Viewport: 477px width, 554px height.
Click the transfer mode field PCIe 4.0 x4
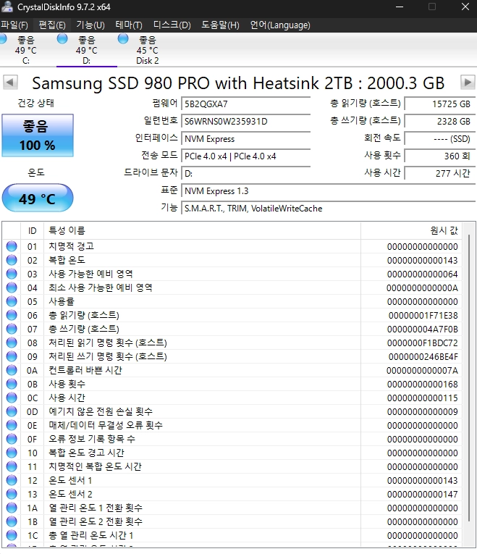click(245, 156)
